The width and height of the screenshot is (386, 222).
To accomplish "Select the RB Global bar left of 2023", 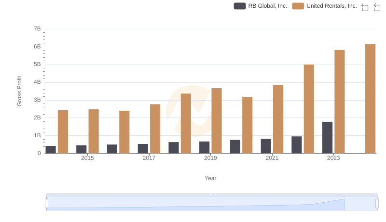I will pos(327,138).
